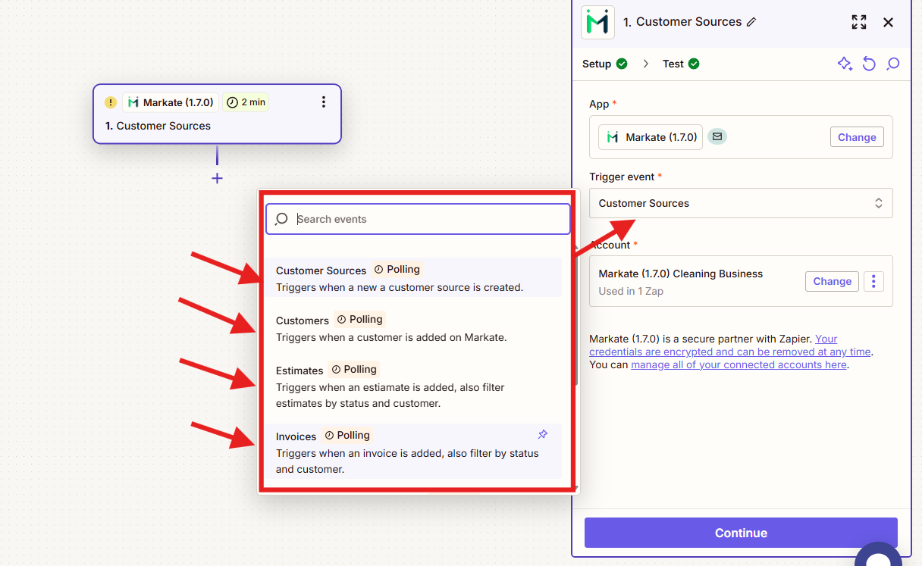Click the mail badge next to Markate app
This screenshot has width=922, height=566.
tap(717, 137)
